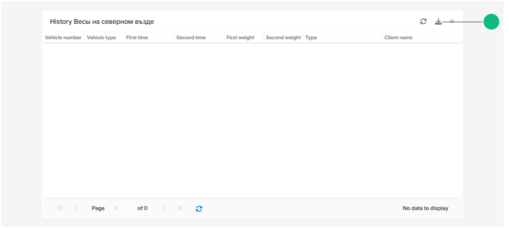Click the History window title text
The image size is (509, 228).
[x=102, y=22]
